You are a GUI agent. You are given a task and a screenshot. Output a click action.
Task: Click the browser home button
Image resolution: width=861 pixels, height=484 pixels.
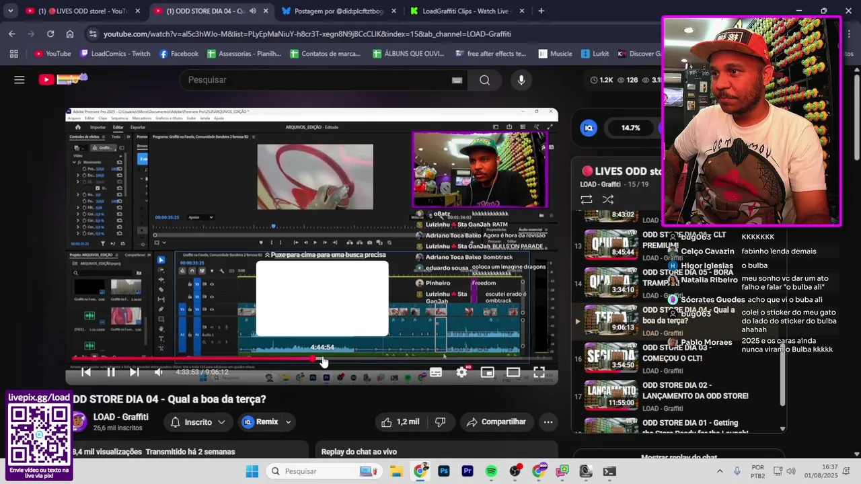coord(70,34)
